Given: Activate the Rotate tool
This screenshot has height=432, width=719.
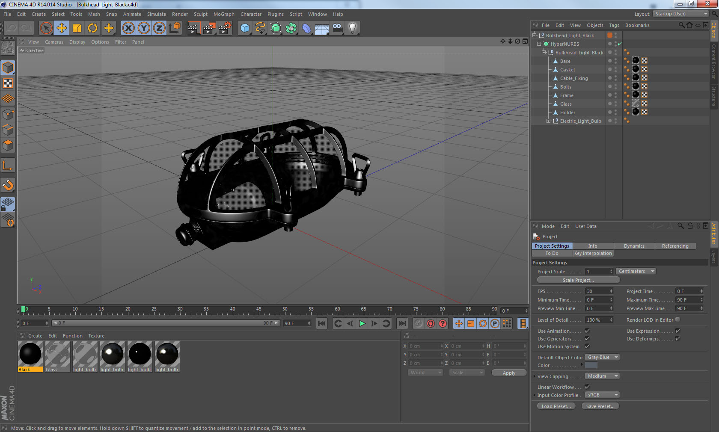Looking at the screenshot, I should pyautogui.click(x=93, y=28).
